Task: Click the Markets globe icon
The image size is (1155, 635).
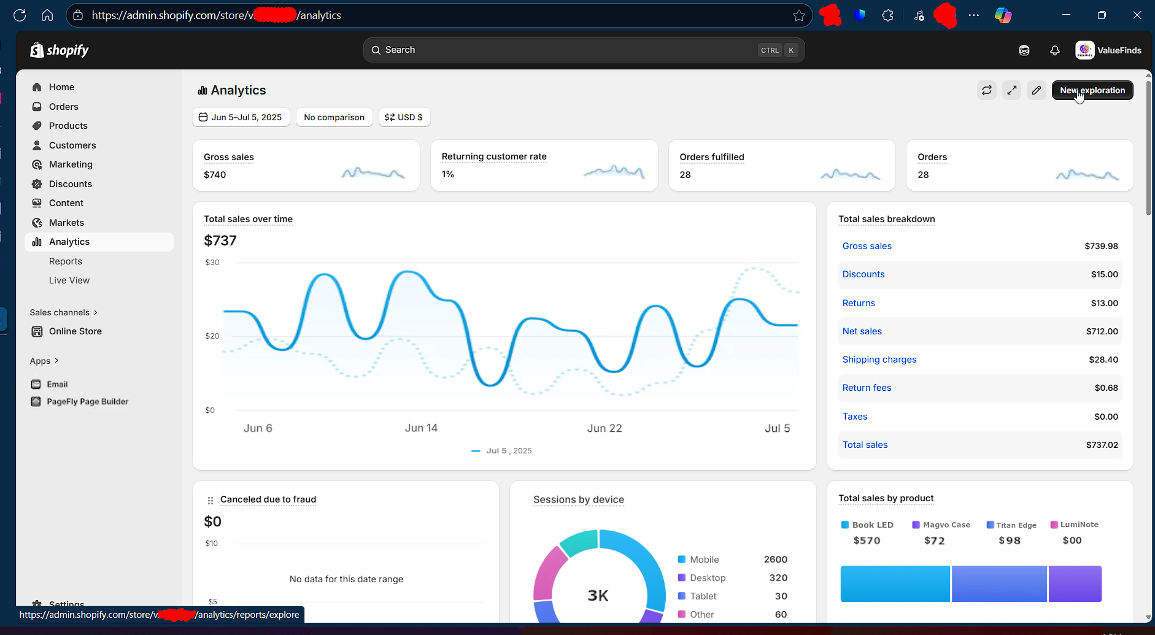Action: click(37, 223)
